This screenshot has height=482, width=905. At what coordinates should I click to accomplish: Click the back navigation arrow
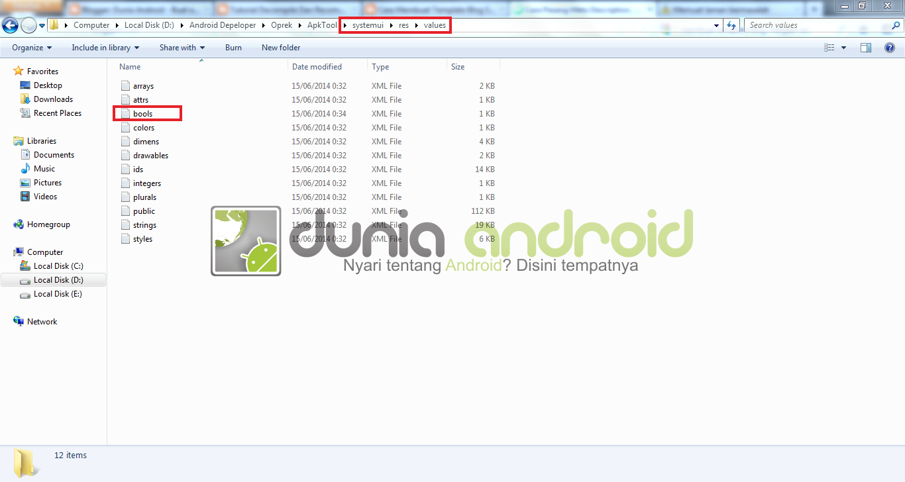point(11,24)
